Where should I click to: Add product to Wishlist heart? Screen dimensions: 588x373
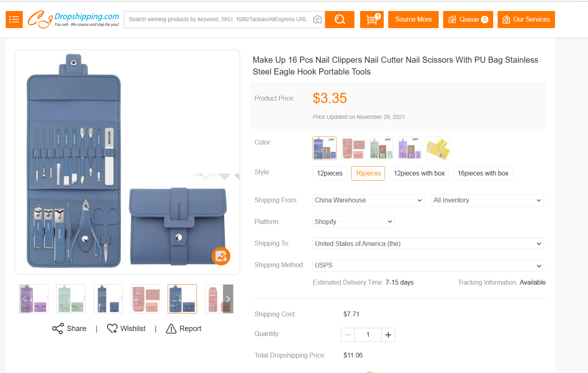click(x=112, y=329)
